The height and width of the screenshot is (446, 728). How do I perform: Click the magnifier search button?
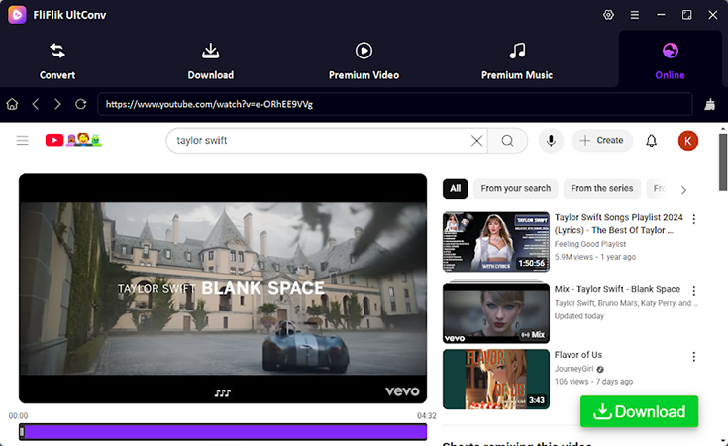(507, 141)
